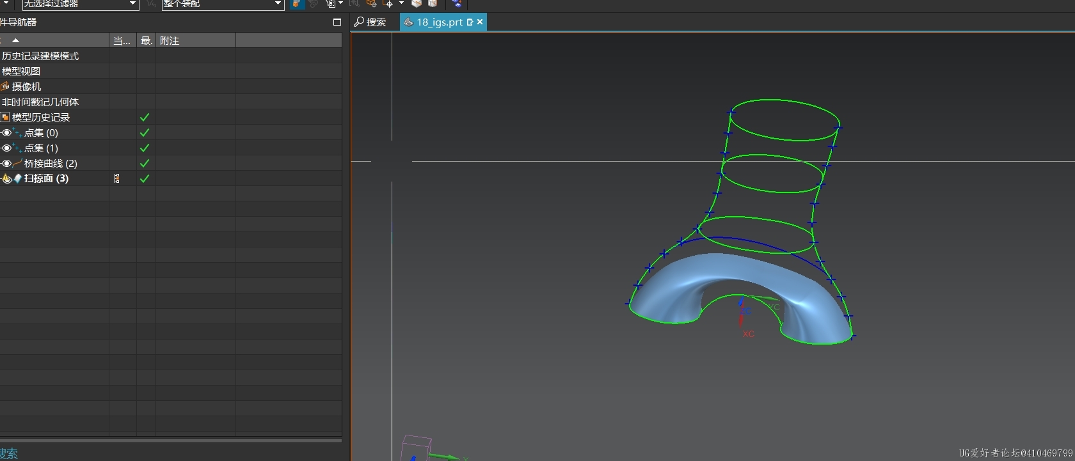Viewport: 1075px width, 461px height.
Task: Click the 最. column header
Action: pos(146,40)
